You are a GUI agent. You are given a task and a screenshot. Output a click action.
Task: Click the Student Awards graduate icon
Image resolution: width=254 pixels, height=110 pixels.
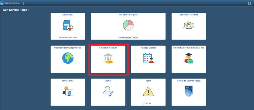click(189, 58)
